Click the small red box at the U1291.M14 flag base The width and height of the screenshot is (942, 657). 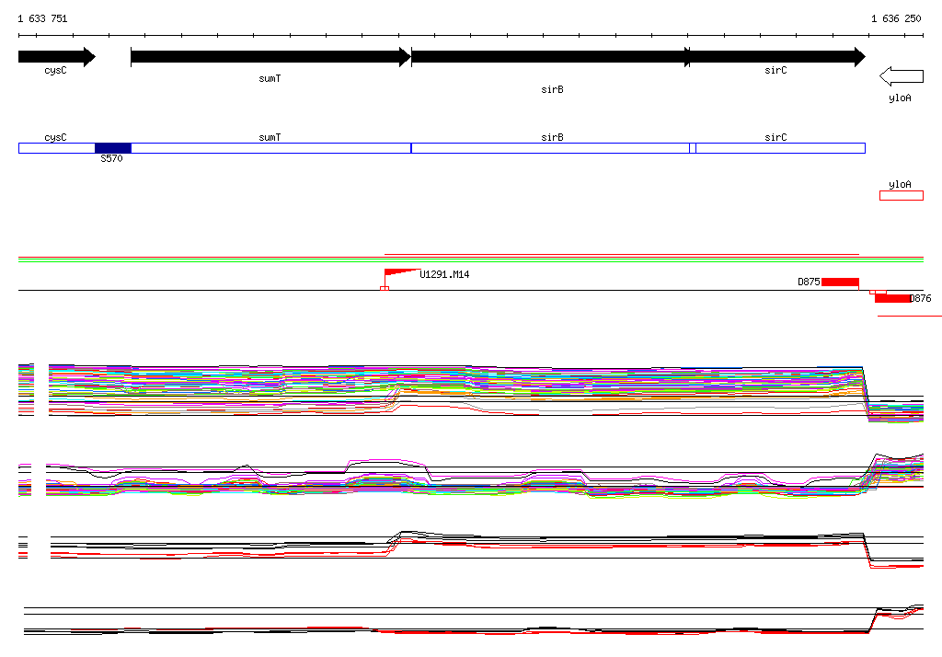point(385,289)
